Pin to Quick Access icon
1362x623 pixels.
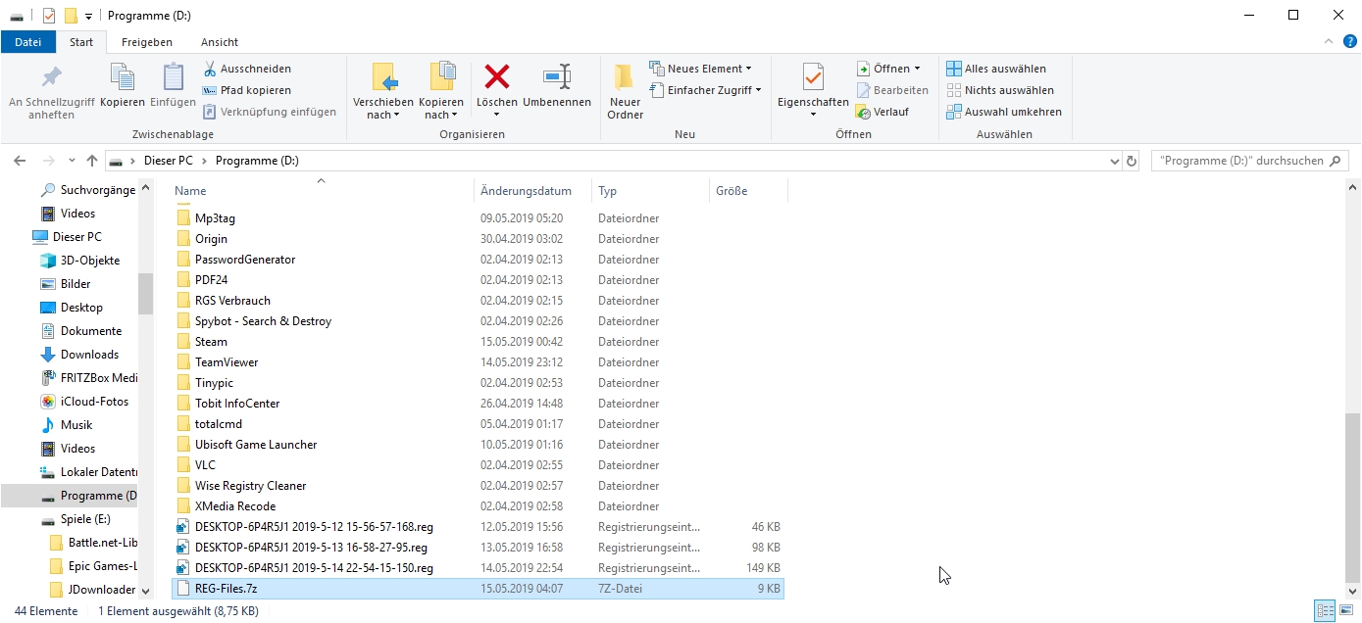[x=51, y=77]
